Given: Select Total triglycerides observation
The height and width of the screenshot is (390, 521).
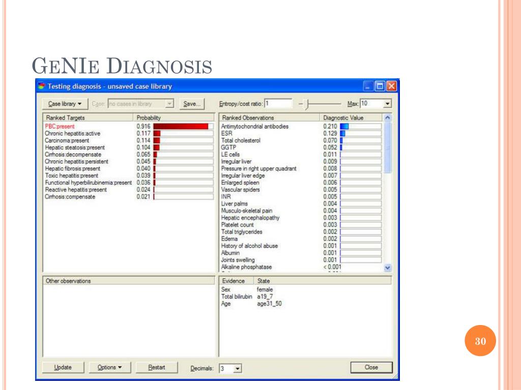Looking at the screenshot, I should (x=301, y=232).
